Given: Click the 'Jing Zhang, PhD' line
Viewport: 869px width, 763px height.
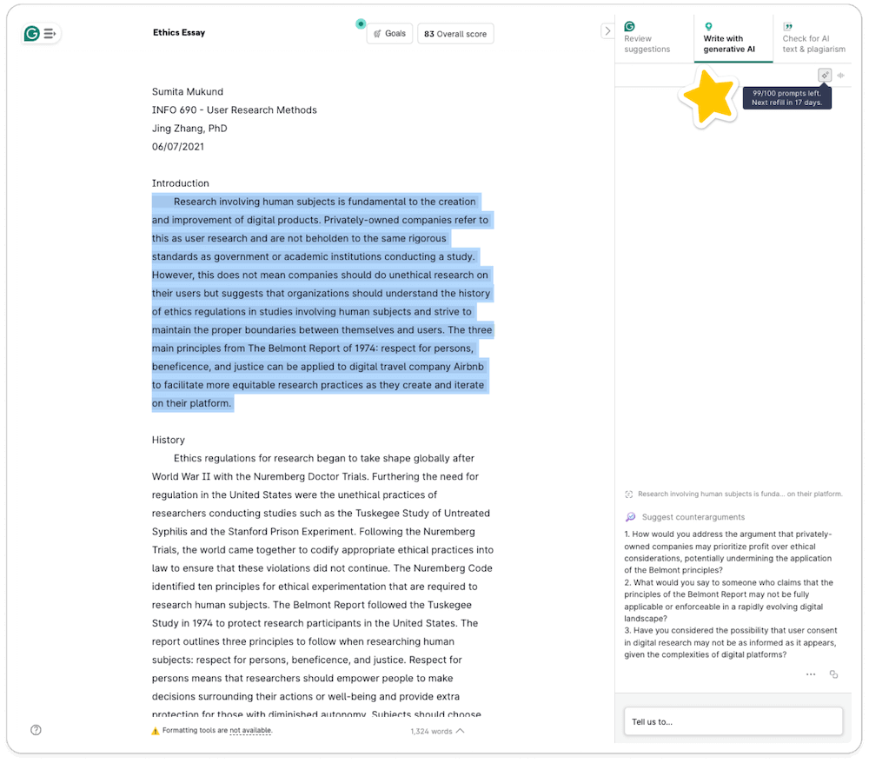Looking at the screenshot, I should pyautogui.click(x=189, y=129).
